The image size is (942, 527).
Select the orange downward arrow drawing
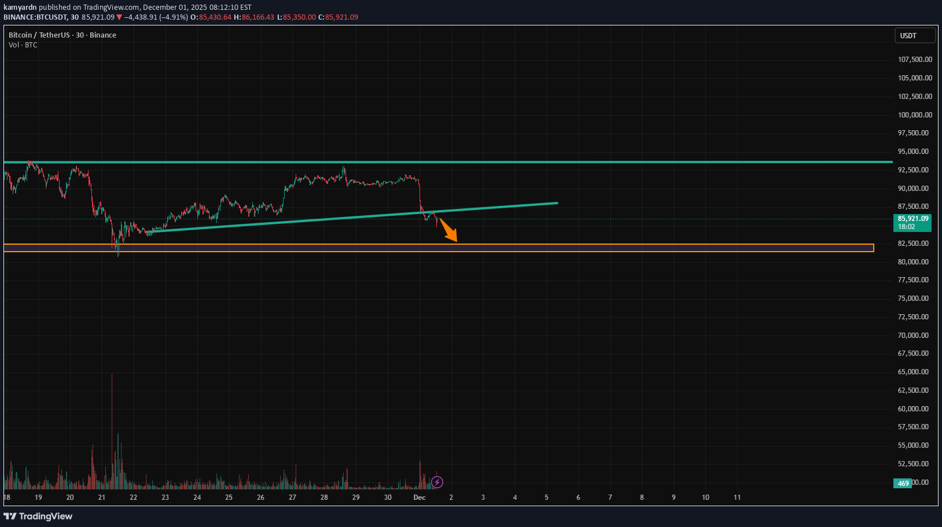point(448,230)
